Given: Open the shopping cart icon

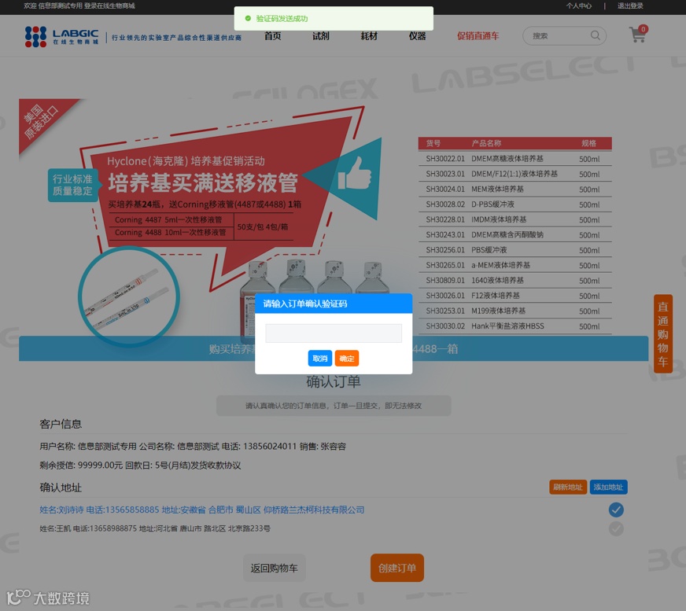Looking at the screenshot, I should pos(638,34).
